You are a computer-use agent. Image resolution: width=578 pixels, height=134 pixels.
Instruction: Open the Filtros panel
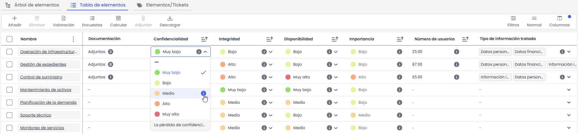tap(513, 19)
